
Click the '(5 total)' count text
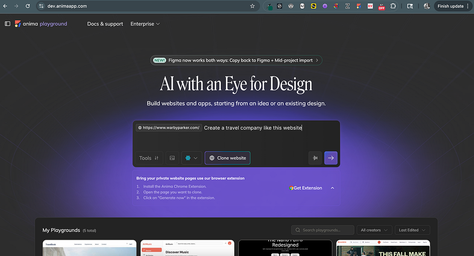coord(89,231)
